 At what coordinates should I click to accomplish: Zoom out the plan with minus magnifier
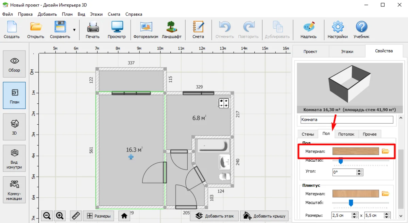click(47, 216)
